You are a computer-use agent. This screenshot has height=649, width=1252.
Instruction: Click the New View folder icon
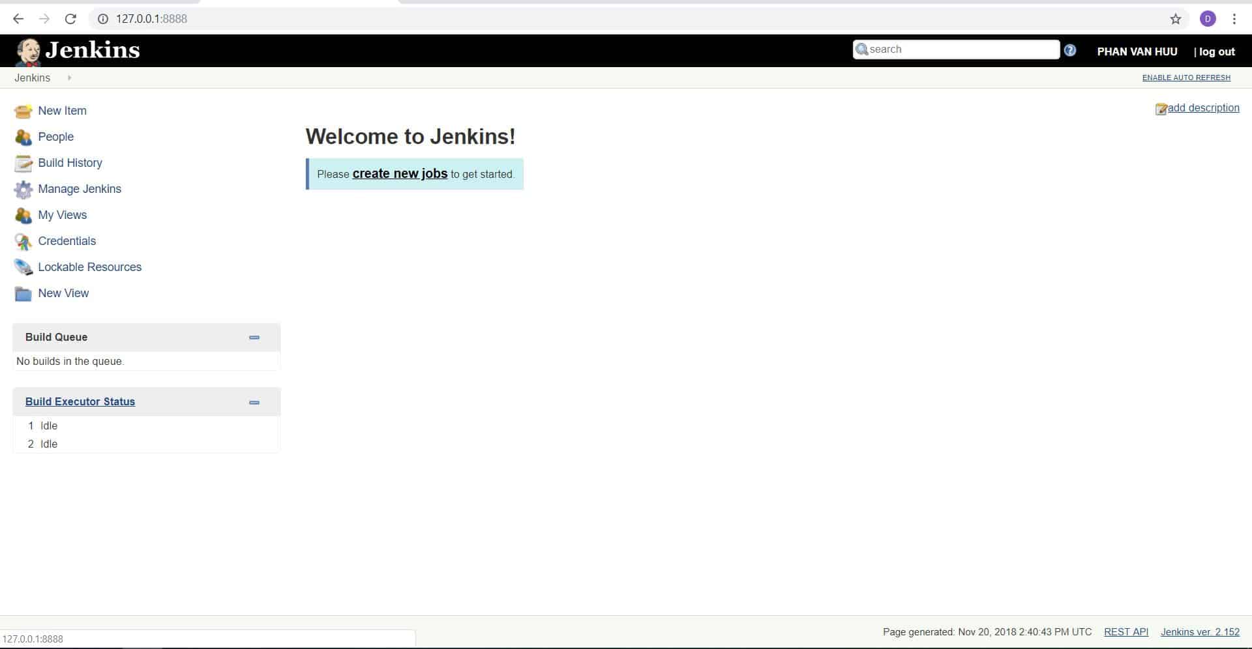(23, 294)
